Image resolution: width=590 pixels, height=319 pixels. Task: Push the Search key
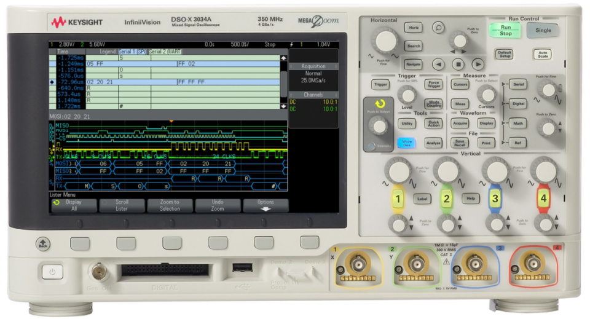(x=413, y=46)
